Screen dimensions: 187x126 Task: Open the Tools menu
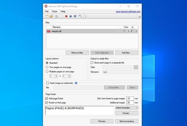click(55, 11)
